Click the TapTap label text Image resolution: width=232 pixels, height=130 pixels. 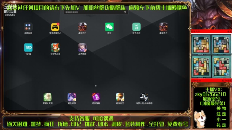28,54
